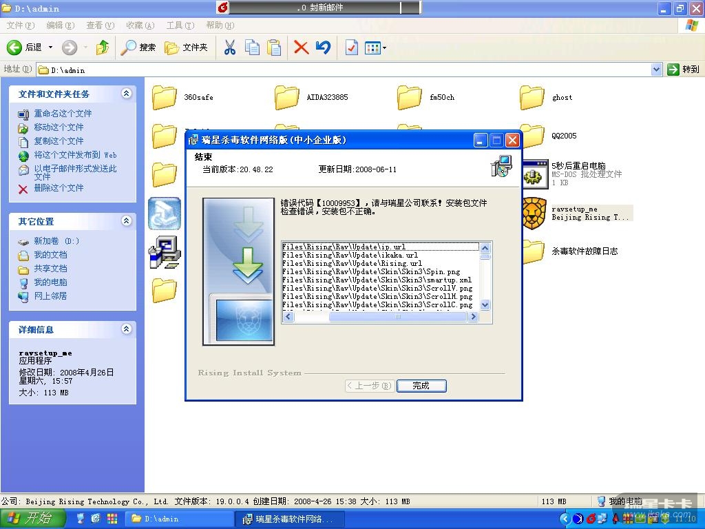The width and height of the screenshot is (705, 529).
Task: Click right arrow of log horizontal scrollbar
Action: (x=473, y=317)
